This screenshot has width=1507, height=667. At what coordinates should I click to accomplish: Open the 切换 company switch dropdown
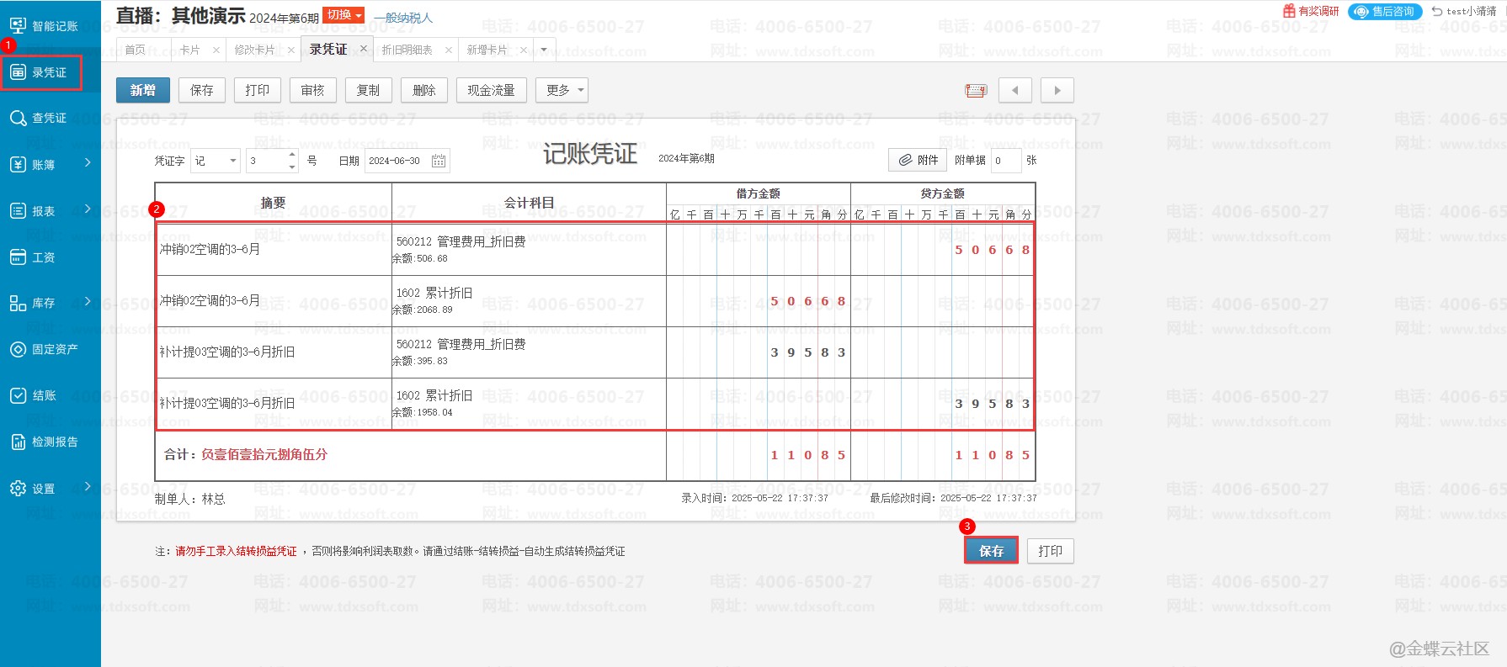[x=343, y=15]
